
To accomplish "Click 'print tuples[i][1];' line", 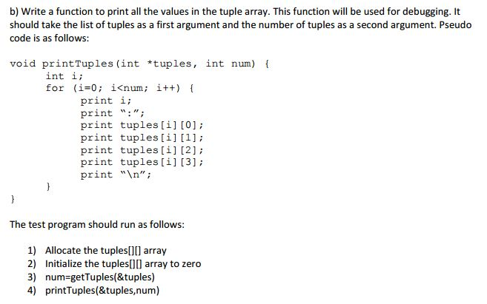I will [142, 138].
